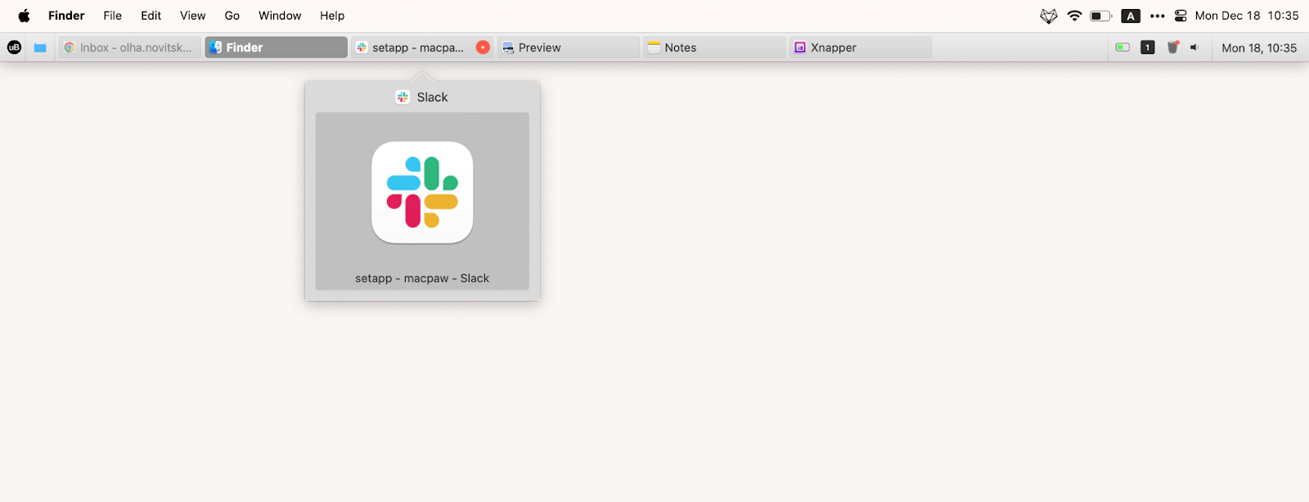Viewport: 1309px width, 502px height.
Task: Open the Finder application menu
Action: tap(66, 16)
